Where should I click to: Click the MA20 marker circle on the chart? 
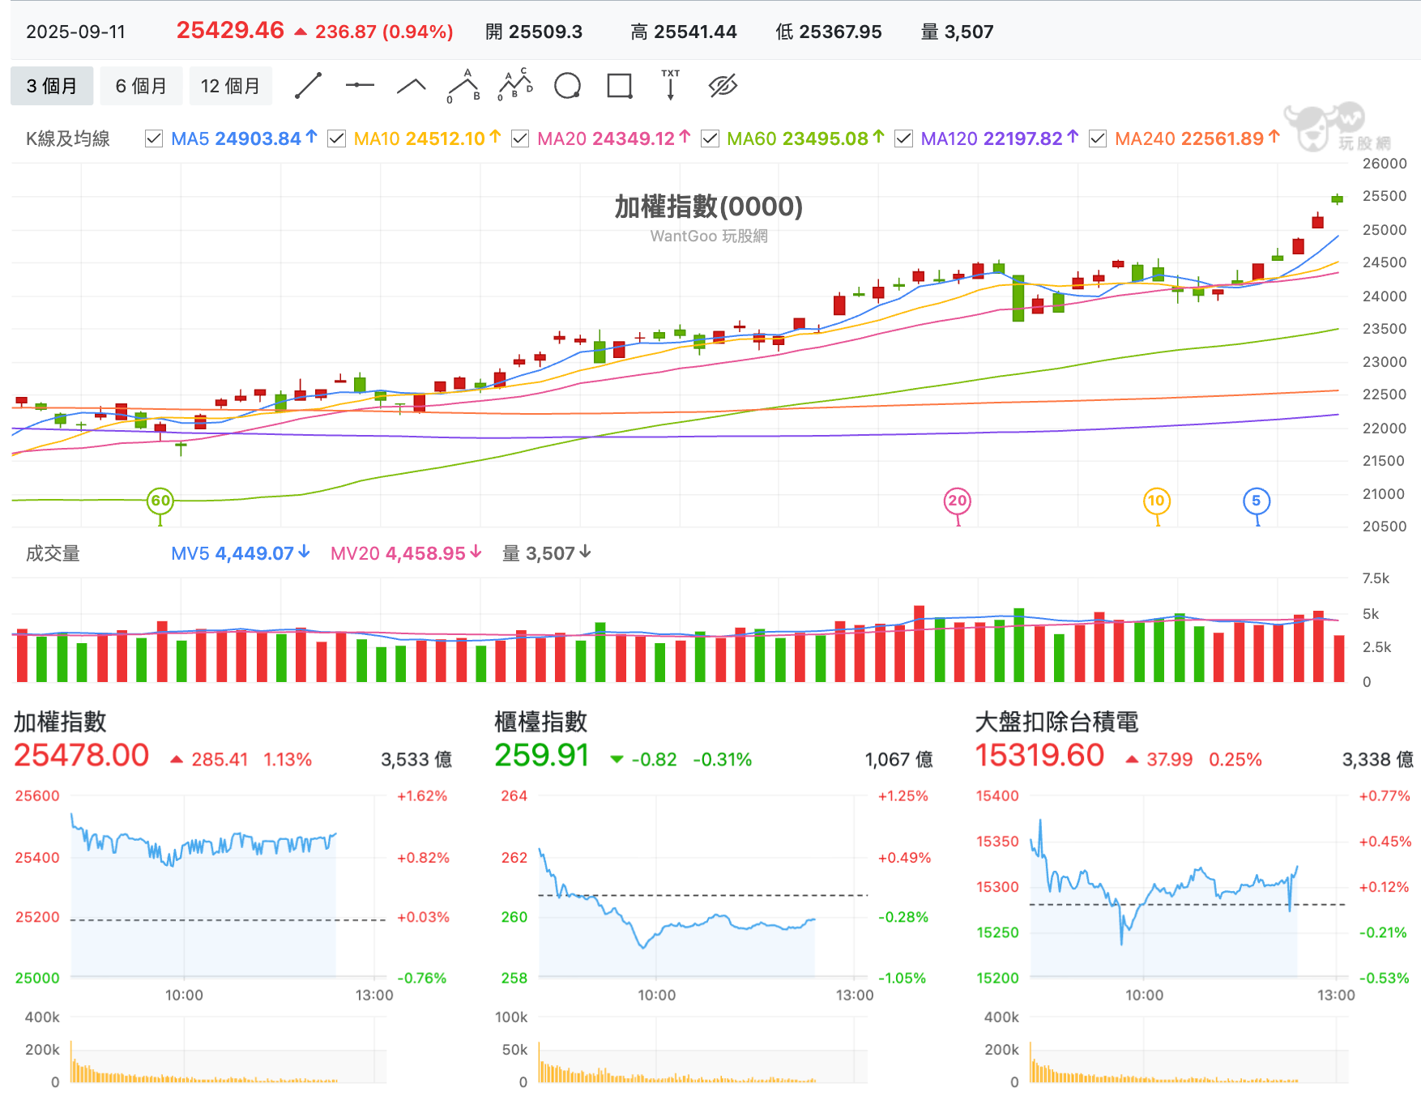pyautogui.click(x=958, y=501)
